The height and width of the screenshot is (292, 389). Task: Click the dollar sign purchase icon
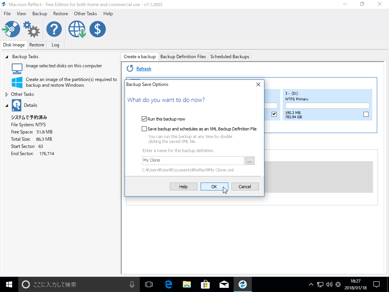[98, 29]
